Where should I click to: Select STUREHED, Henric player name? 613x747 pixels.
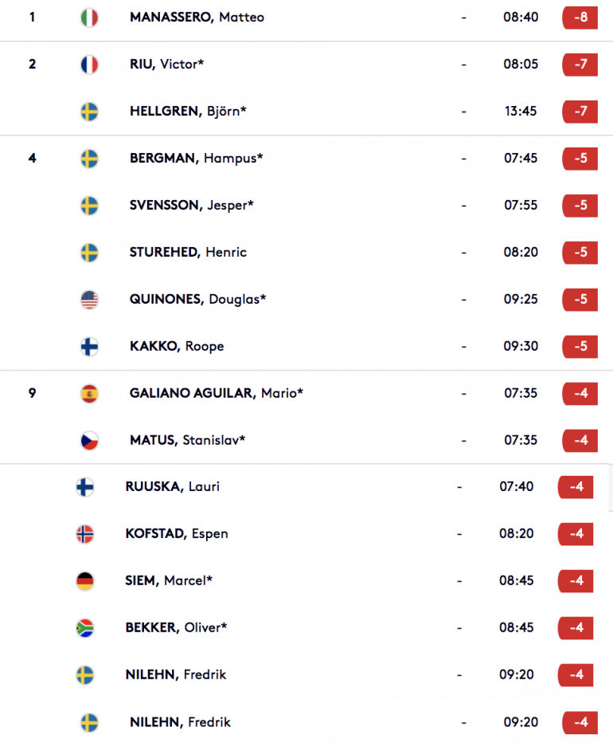[x=188, y=252]
